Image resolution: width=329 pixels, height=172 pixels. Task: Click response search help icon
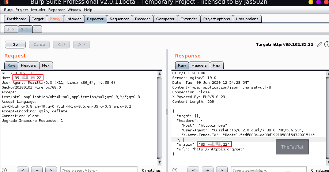[x=175, y=170]
